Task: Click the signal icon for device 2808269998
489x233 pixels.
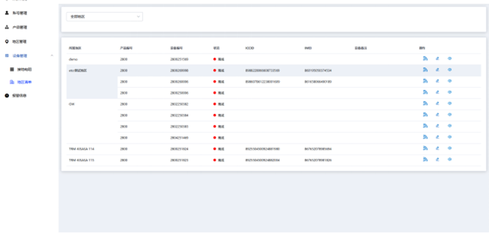Action: click(425, 70)
